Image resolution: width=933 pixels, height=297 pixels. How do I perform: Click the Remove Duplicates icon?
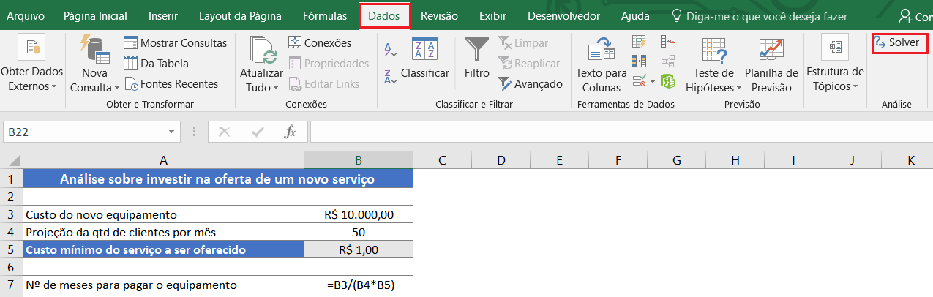point(639,61)
